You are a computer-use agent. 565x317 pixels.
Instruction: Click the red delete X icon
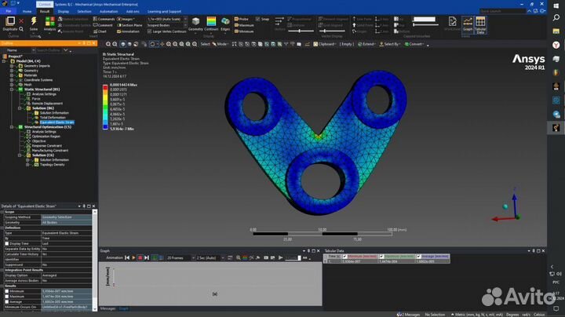[x=21, y=21]
